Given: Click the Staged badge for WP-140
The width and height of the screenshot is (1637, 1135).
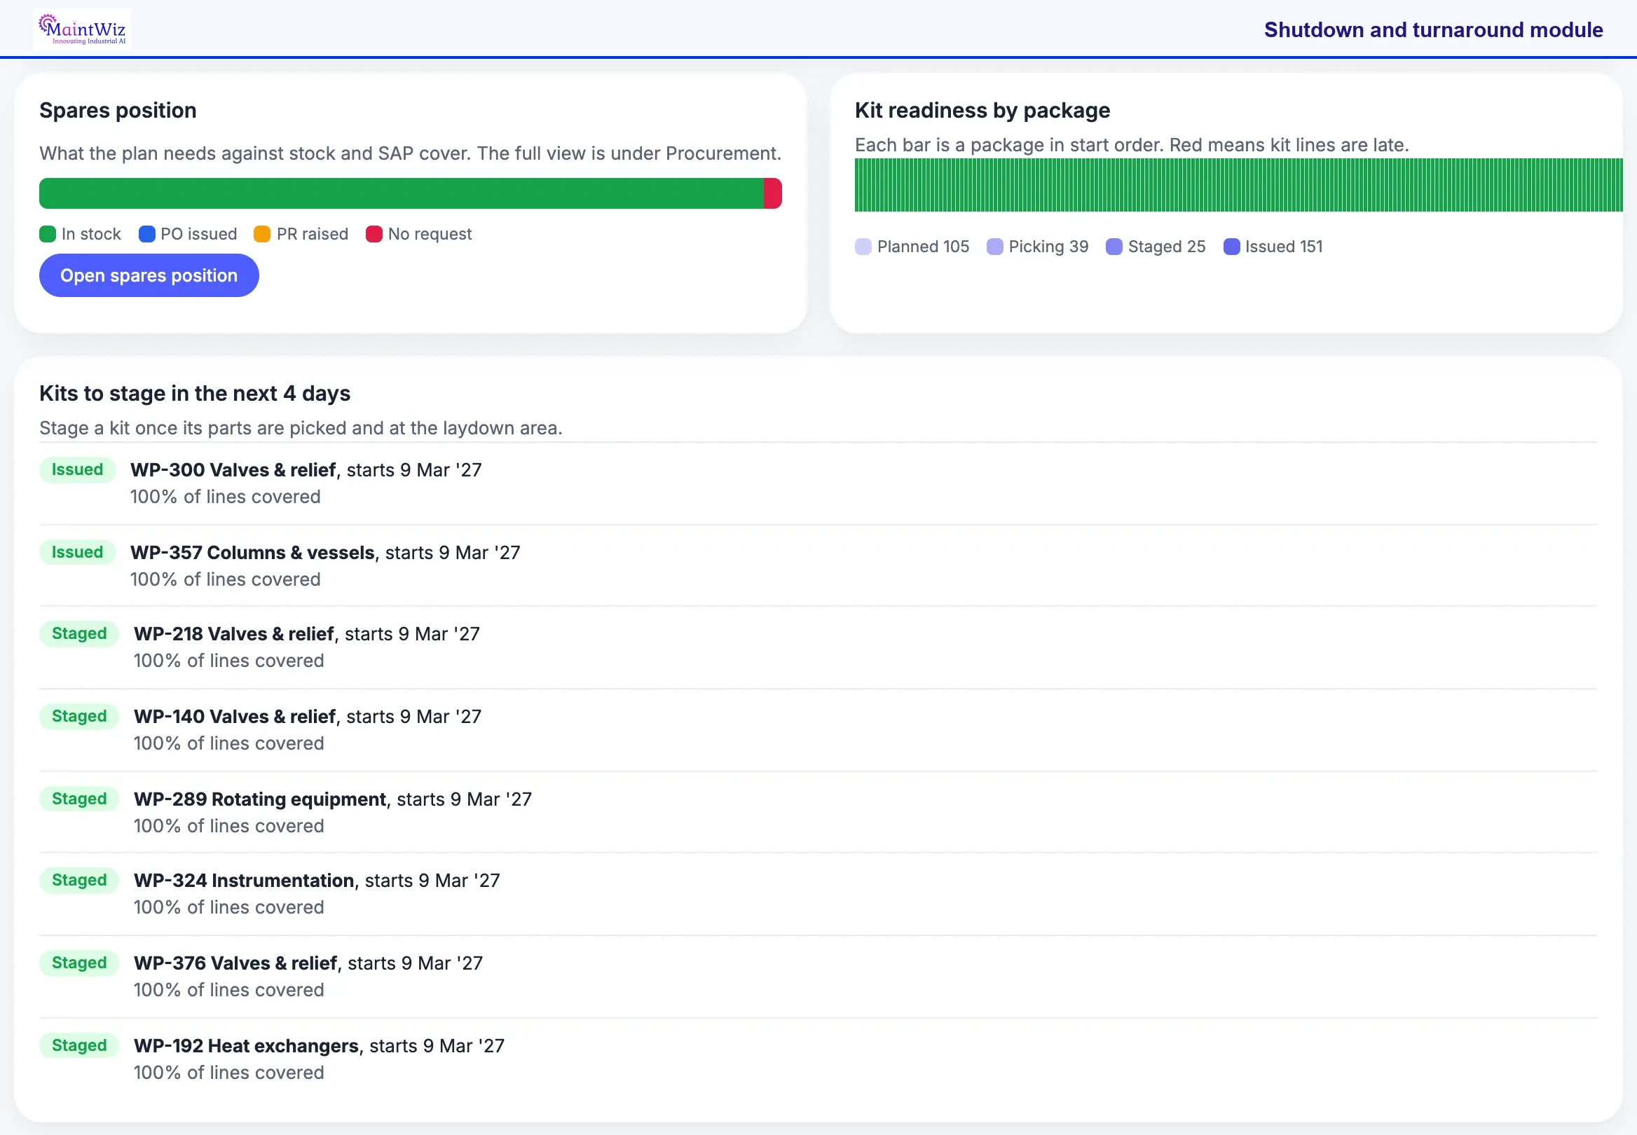Looking at the screenshot, I should pyautogui.click(x=79, y=716).
